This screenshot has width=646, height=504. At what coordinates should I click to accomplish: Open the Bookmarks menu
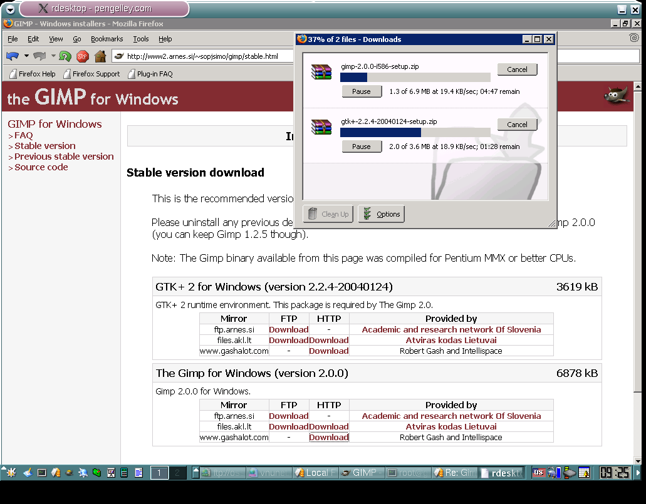click(x=107, y=39)
